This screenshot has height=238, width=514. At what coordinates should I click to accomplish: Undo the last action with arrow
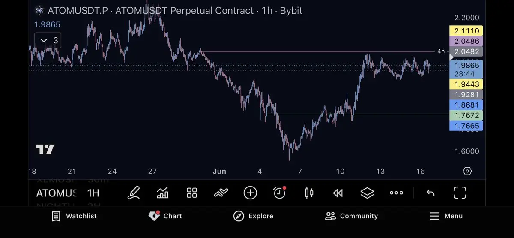tap(430, 193)
